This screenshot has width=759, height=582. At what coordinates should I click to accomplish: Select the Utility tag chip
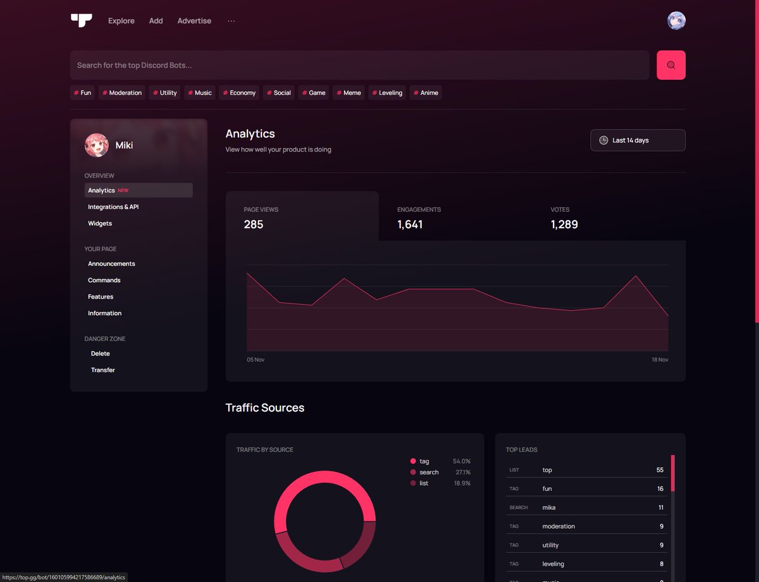tap(165, 93)
